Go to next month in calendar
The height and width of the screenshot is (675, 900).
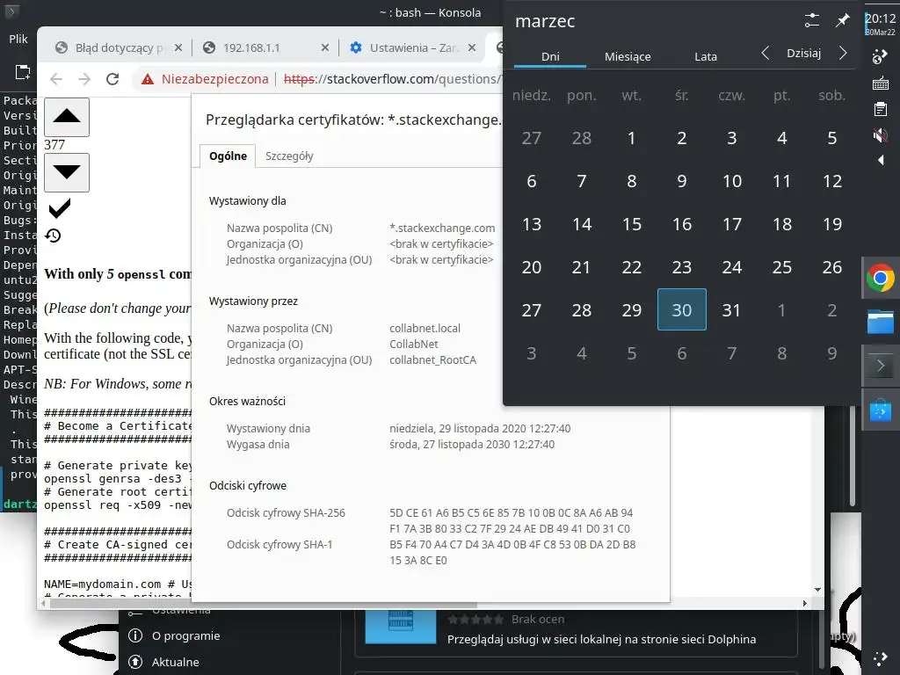(843, 54)
